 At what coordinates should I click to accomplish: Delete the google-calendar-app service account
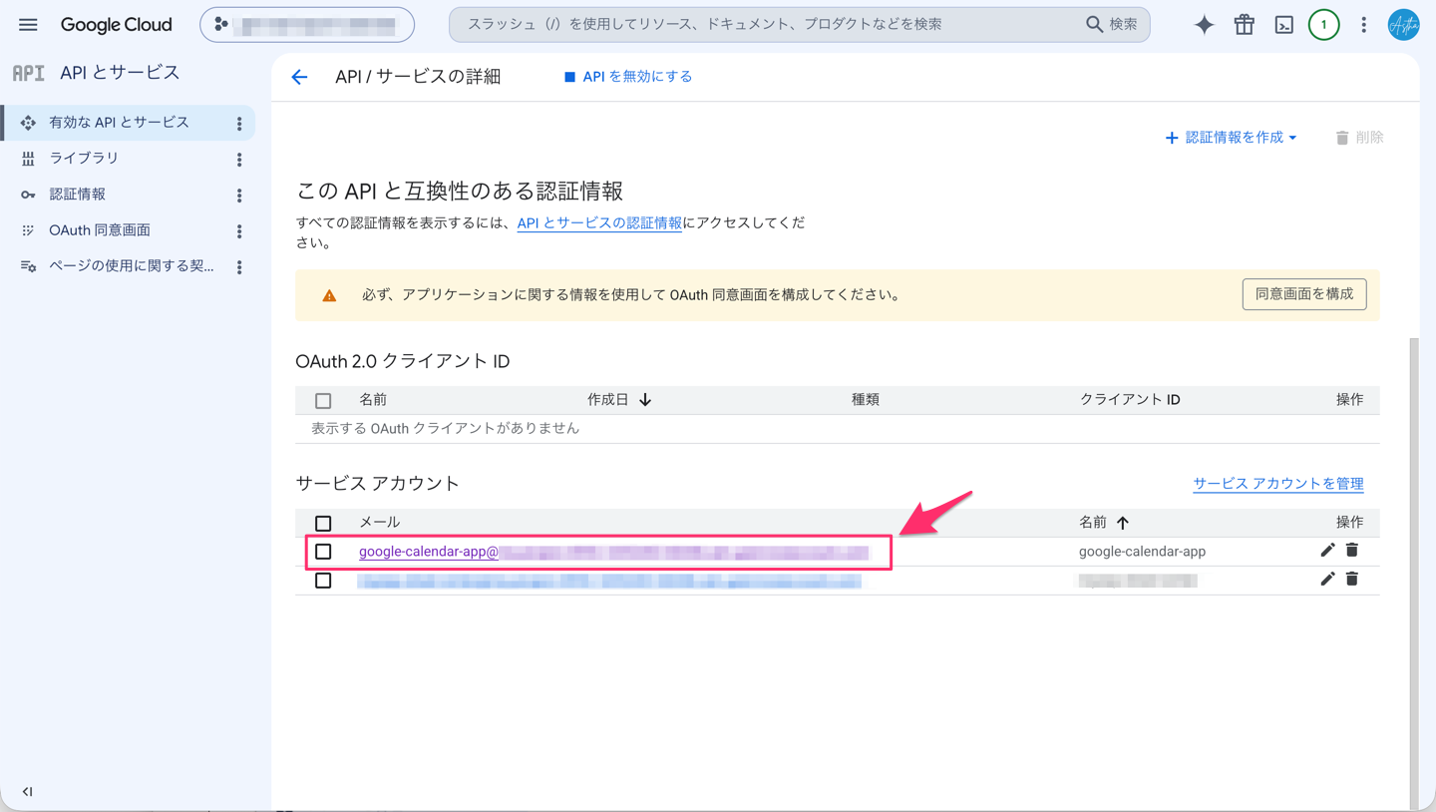[1352, 551]
